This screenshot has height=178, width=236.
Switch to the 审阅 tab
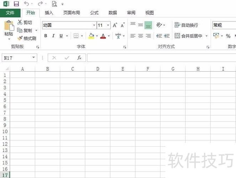[x=131, y=13]
